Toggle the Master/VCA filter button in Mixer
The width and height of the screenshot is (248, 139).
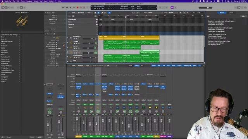point(188,66)
